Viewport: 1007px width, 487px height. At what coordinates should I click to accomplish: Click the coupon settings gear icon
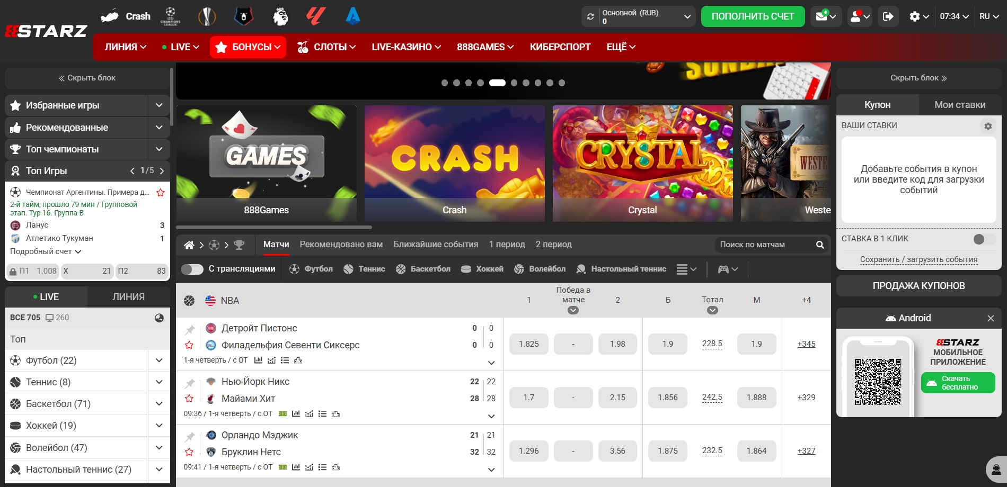(988, 126)
